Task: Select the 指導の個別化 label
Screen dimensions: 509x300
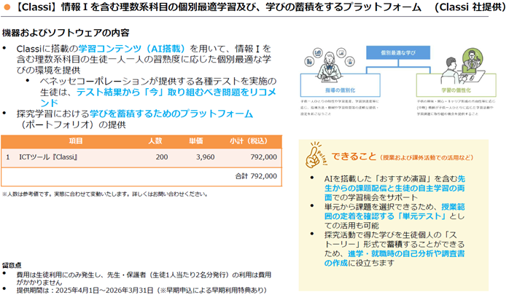Action: tap(341, 90)
